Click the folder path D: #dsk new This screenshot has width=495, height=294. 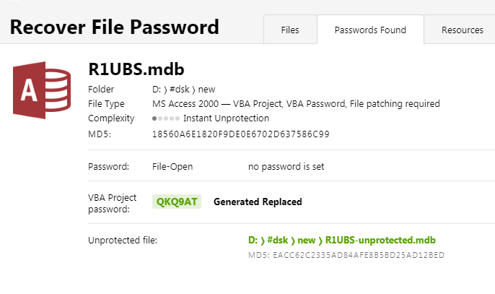[x=184, y=89]
